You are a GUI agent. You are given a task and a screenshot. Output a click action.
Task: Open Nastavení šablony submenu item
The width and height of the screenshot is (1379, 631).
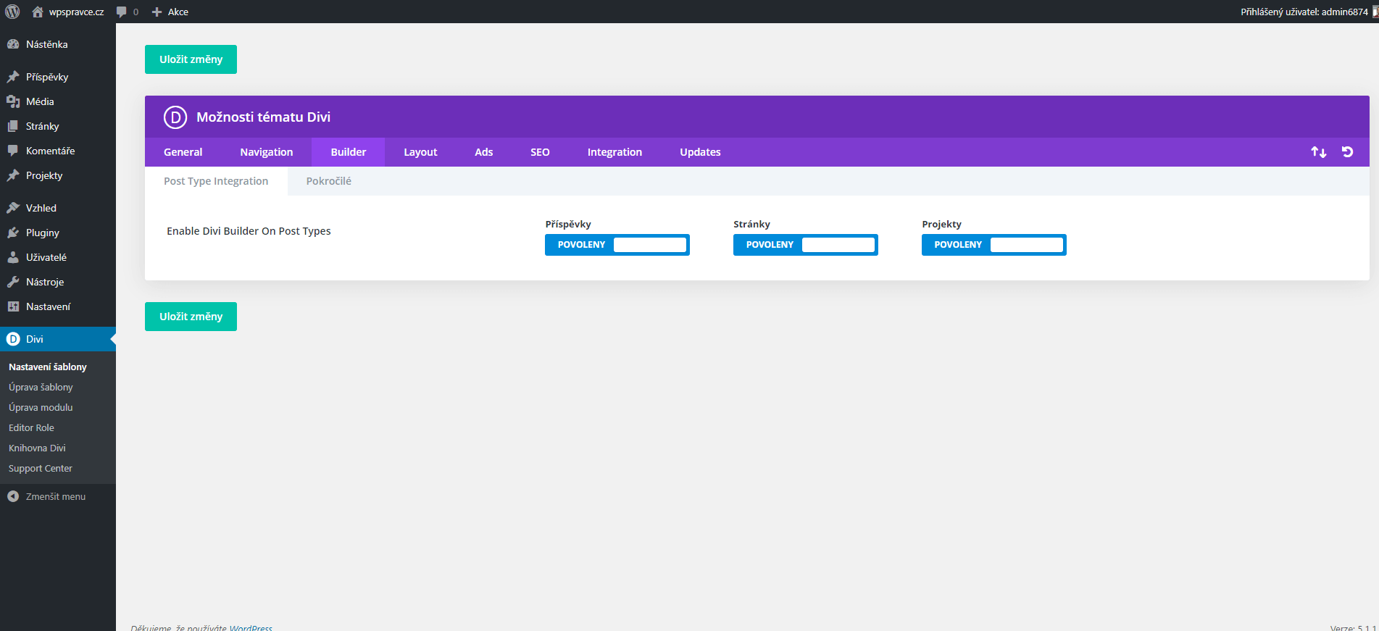[48, 367]
